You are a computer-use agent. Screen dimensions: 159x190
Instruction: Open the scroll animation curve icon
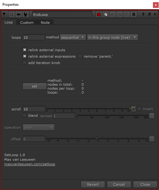[x=134, y=109]
